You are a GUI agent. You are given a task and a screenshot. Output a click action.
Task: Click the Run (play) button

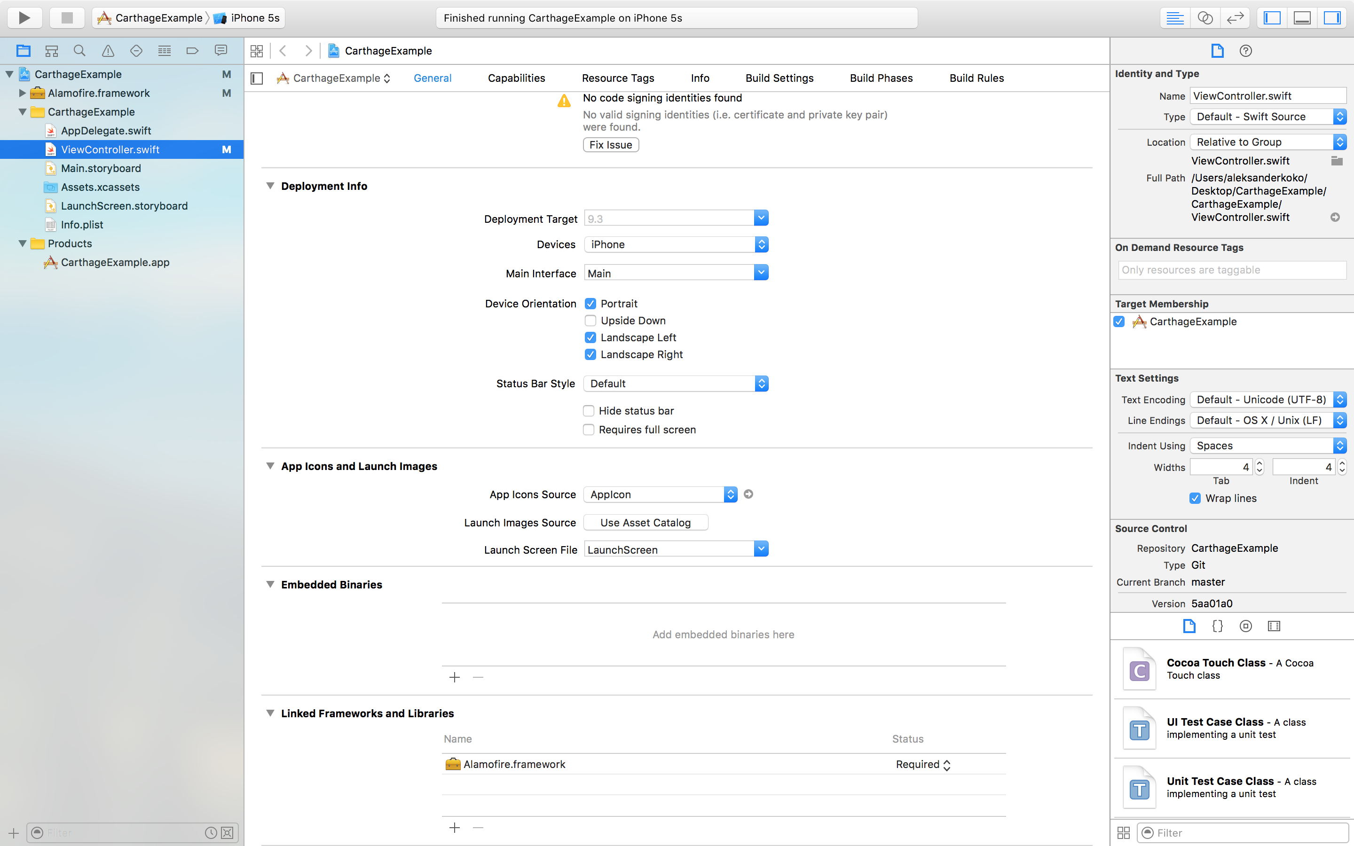24,18
